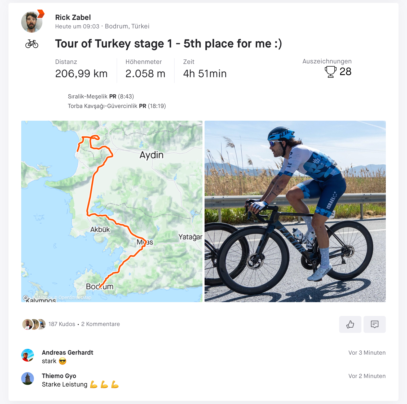
Task: Click the bicycle ride type icon
Action: tap(32, 44)
